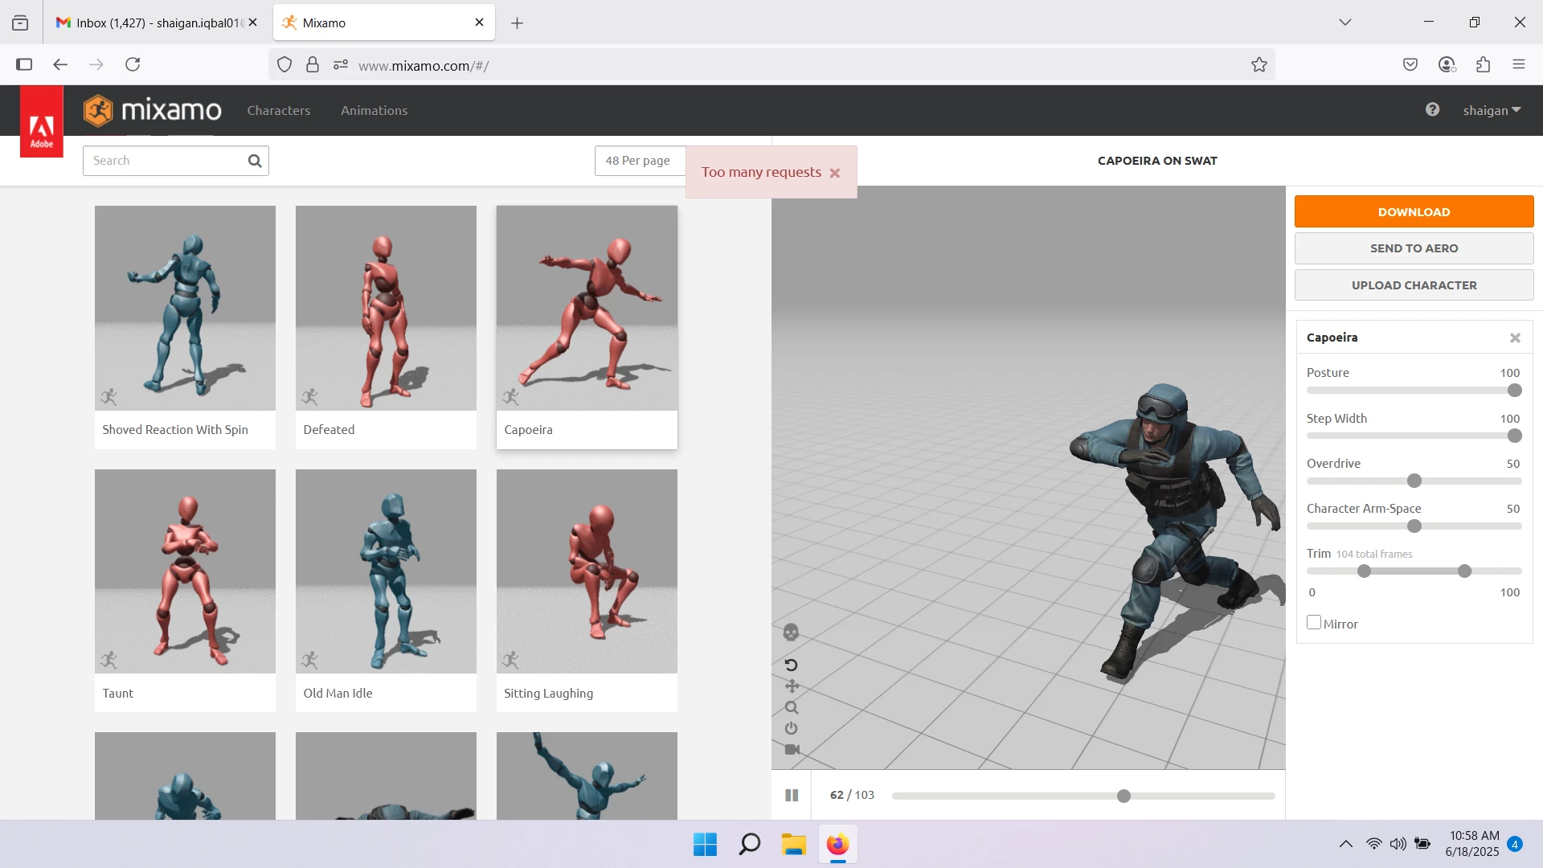Open the help question mark icon
Viewport: 1543px width, 868px height.
1432,110
